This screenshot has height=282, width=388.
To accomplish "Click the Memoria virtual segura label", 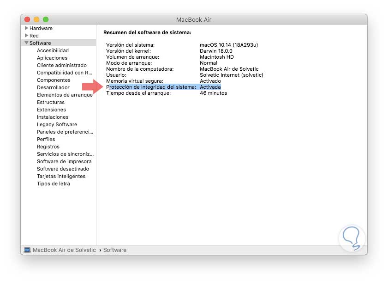I will (135, 81).
